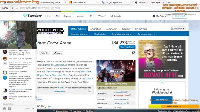
Task: Click the DONATE HERE advertisement banner
Action: 162,59
